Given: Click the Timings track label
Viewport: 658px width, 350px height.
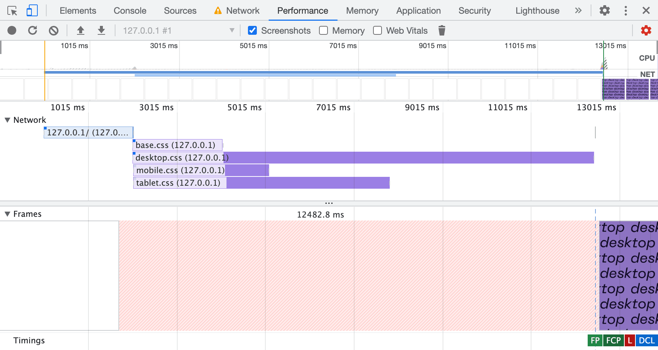Looking at the screenshot, I should click(29, 340).
